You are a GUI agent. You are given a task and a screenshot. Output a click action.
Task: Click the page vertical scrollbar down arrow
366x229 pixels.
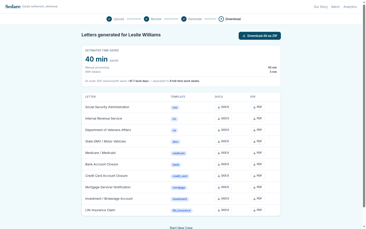point(364,226)
